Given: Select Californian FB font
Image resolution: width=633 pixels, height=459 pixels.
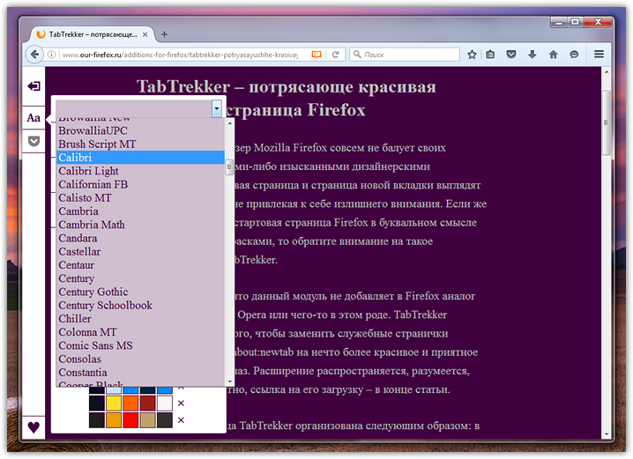Looking at the screenshot, I should (x=140, y=184).
